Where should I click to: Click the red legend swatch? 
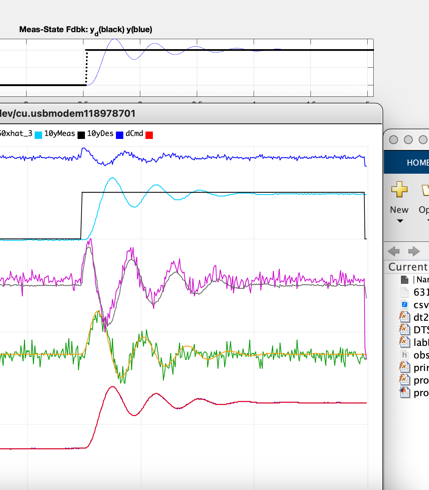(x=149, y=135)
